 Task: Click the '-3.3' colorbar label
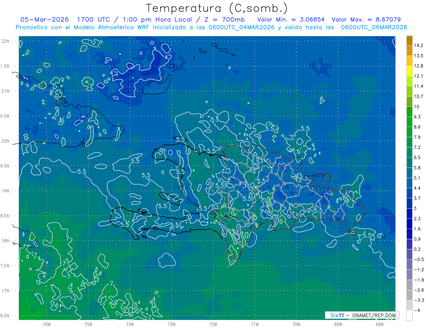coord(419,300)
